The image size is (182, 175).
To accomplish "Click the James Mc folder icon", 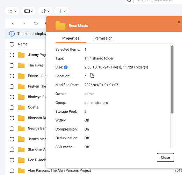I will pos(21,139).
